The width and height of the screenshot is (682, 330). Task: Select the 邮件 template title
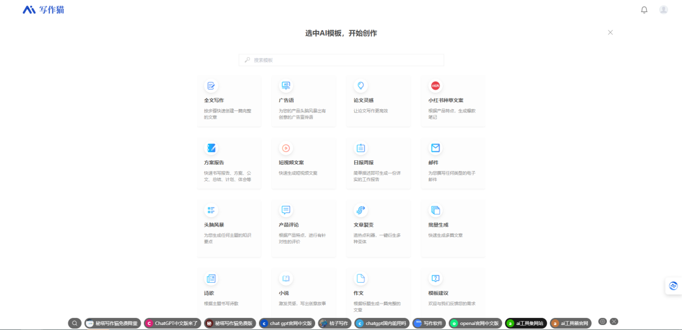(x=433, y=163)
